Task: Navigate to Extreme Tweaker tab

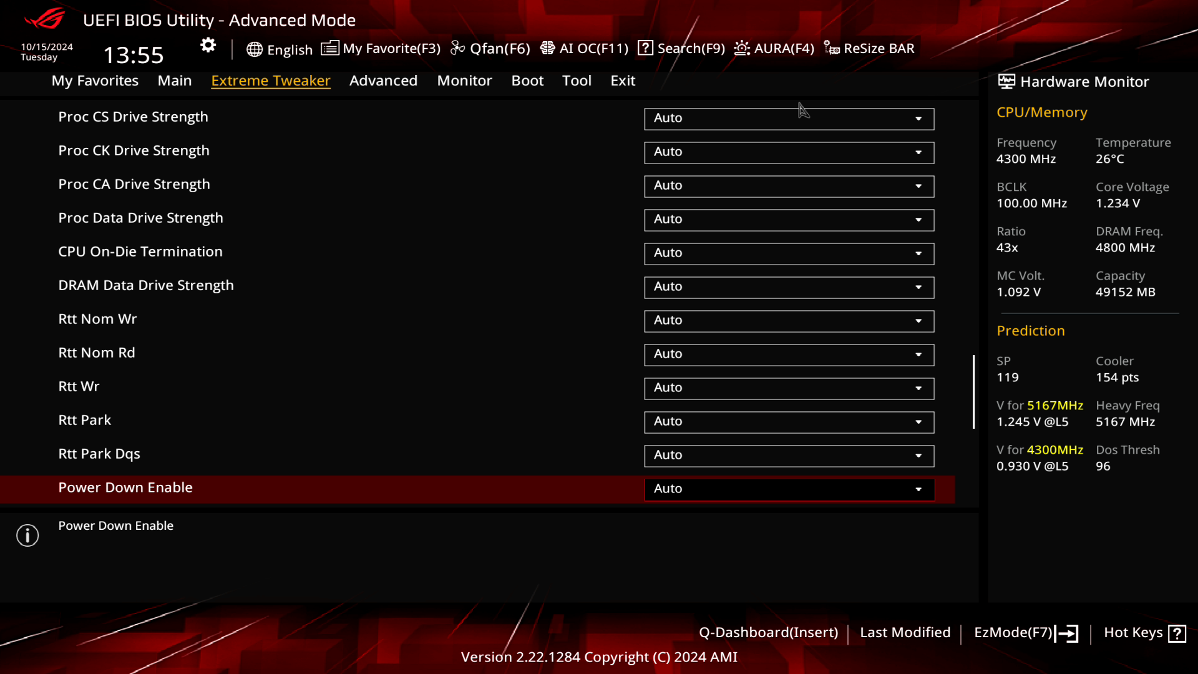Action: click(271, 80)
